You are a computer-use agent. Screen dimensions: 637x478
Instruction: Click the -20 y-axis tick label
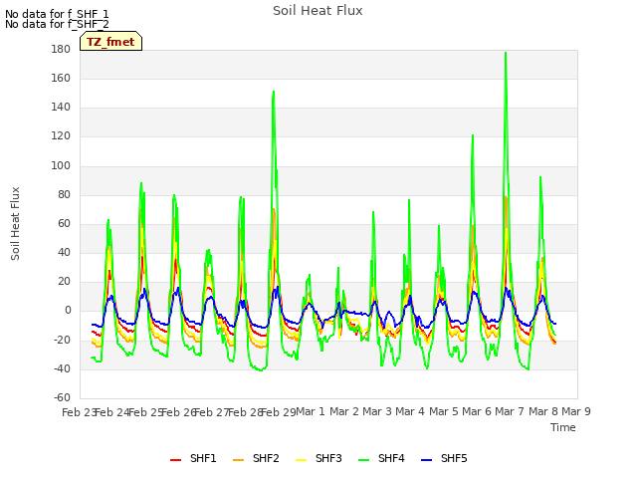[x=62, y=341]
